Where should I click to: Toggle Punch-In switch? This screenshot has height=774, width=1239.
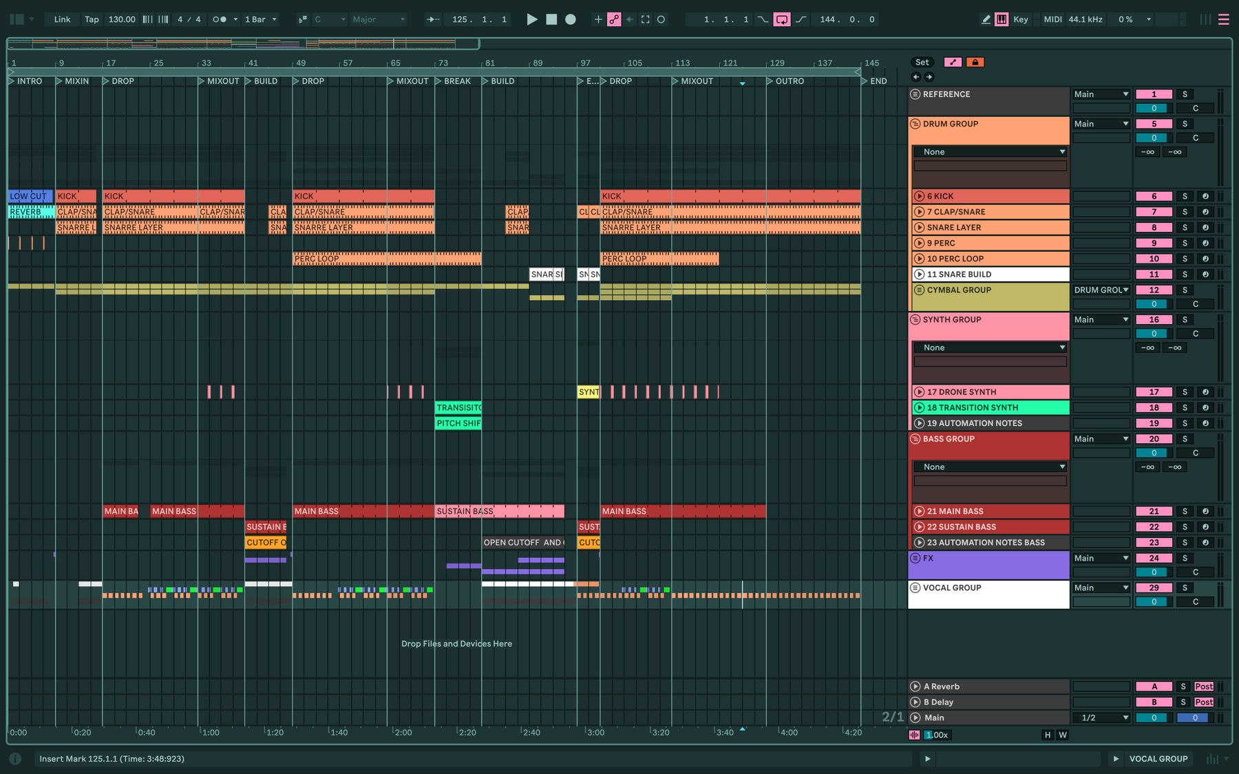point(763,19)
